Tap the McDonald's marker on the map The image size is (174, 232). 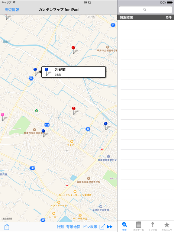click(67, 185)
